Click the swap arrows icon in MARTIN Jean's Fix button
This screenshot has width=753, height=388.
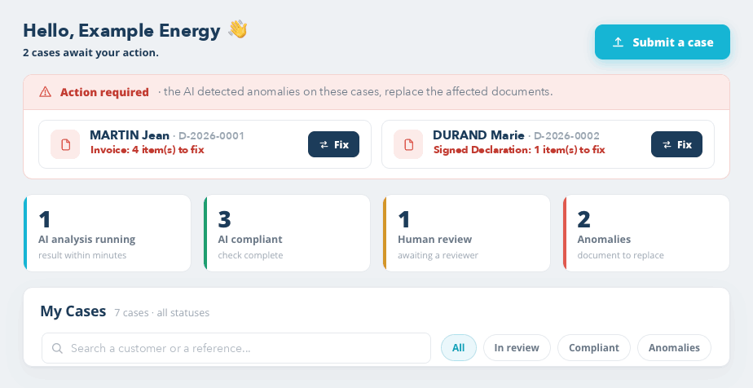pyautogui.click(x=324, y=144)
